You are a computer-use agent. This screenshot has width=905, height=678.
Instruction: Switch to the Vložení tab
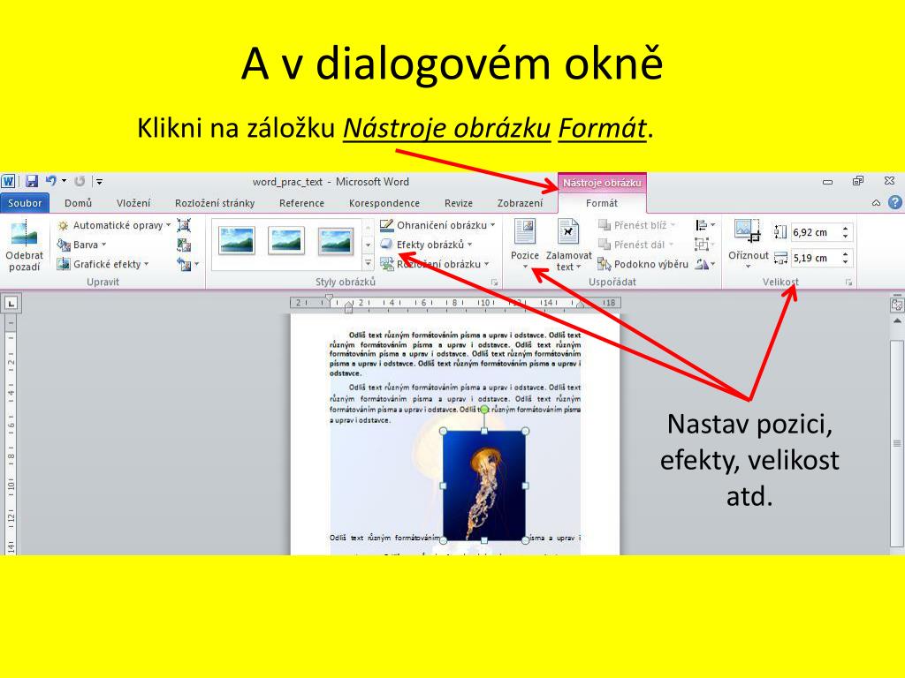pyautogui.click(x=133, y=203)
